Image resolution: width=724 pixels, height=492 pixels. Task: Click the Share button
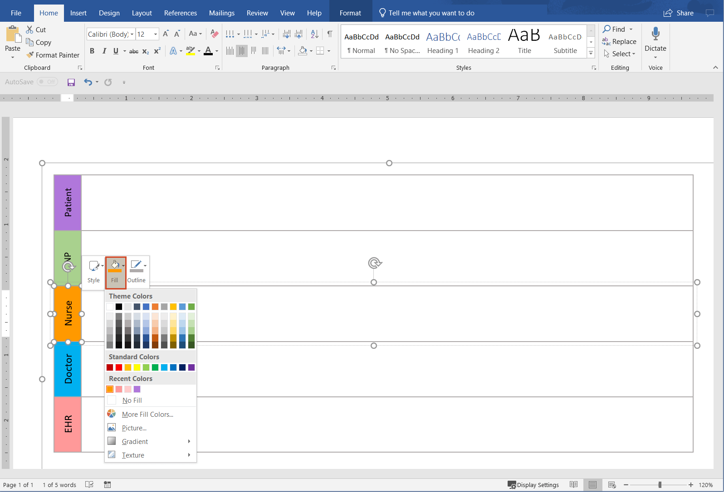coord(679,13)
